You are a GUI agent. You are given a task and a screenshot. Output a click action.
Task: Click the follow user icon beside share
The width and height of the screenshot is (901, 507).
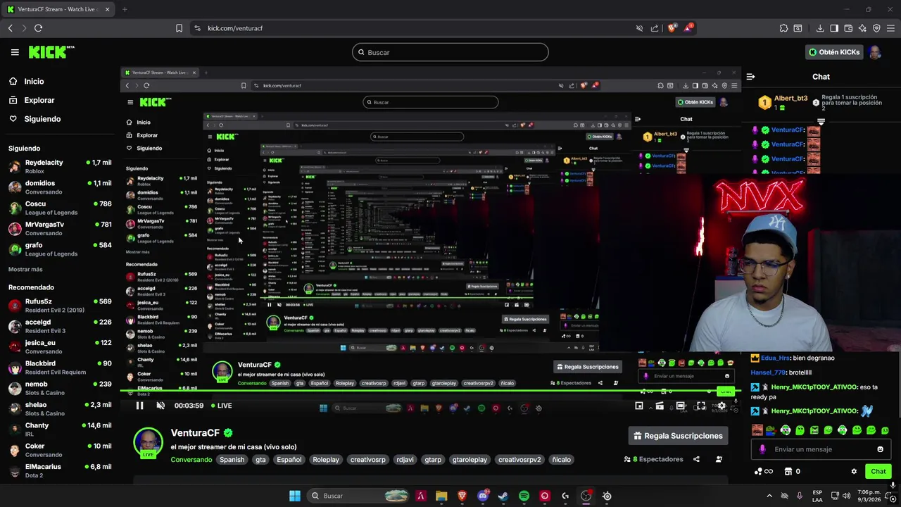[x=719, y=459]
